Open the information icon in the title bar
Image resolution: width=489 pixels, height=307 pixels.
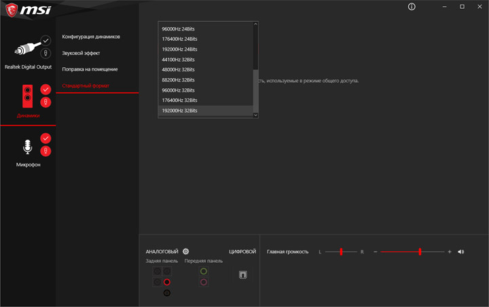coord(412,7)
